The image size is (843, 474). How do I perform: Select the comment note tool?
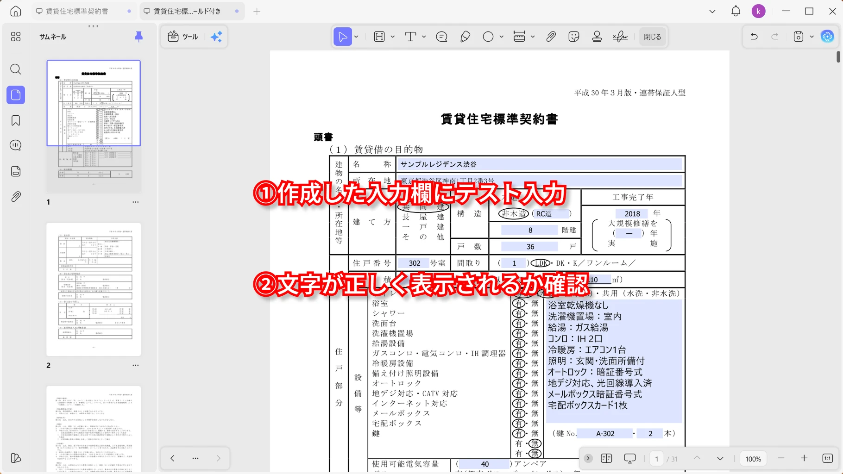click(x=441, y=37)
